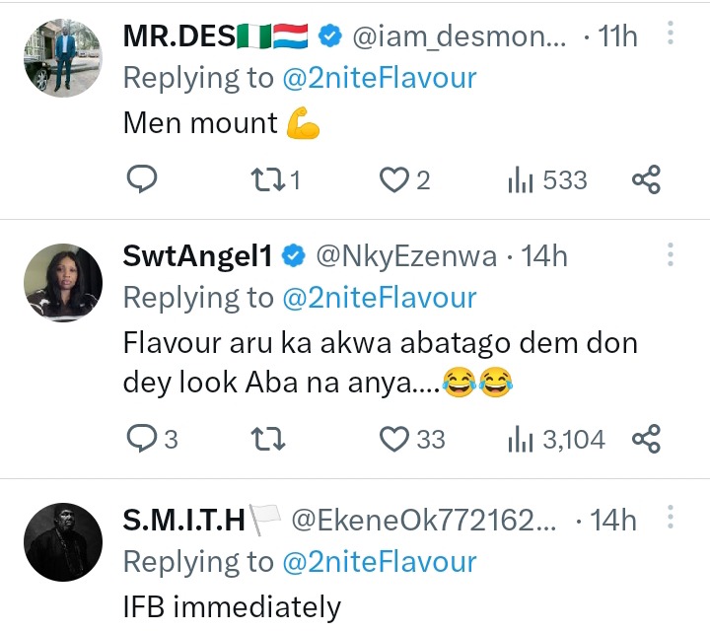Open SwtAngel1's profile picture
The width and height of the screenshot is (710, 632).
(62, 283)
